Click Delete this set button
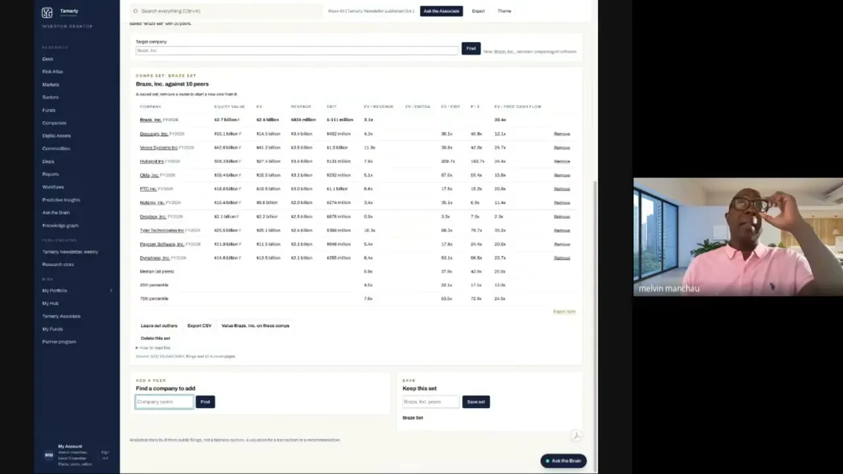Screen dimensions: 843x474 tap(155, 338)
